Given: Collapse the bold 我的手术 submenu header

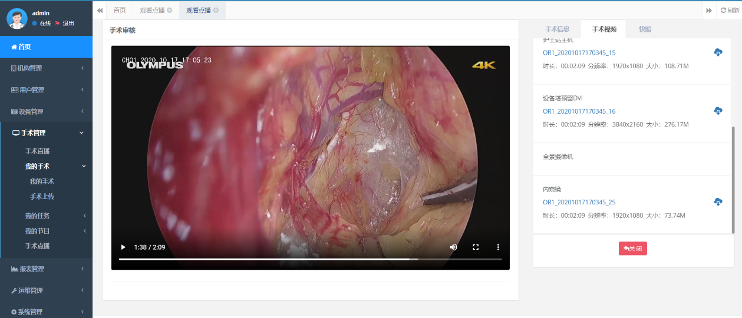Looking at the screenshot, I should 46,166.
